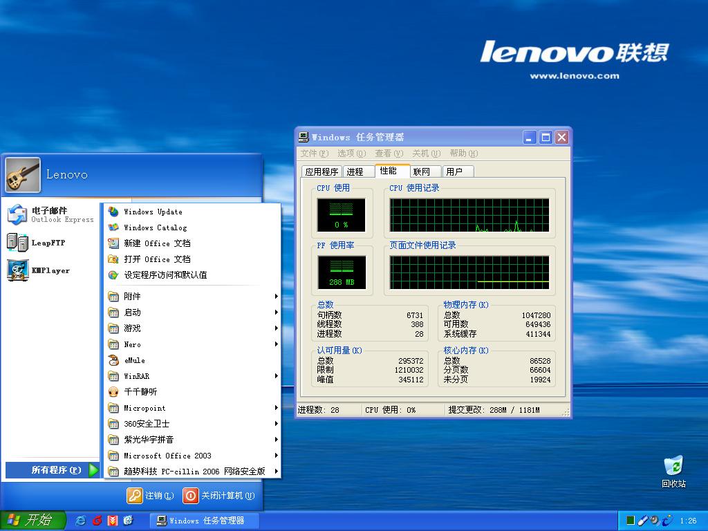Click the green CPU meter tray icon
The width and height of the screenshot is (708, 531).
coord(631,521)
